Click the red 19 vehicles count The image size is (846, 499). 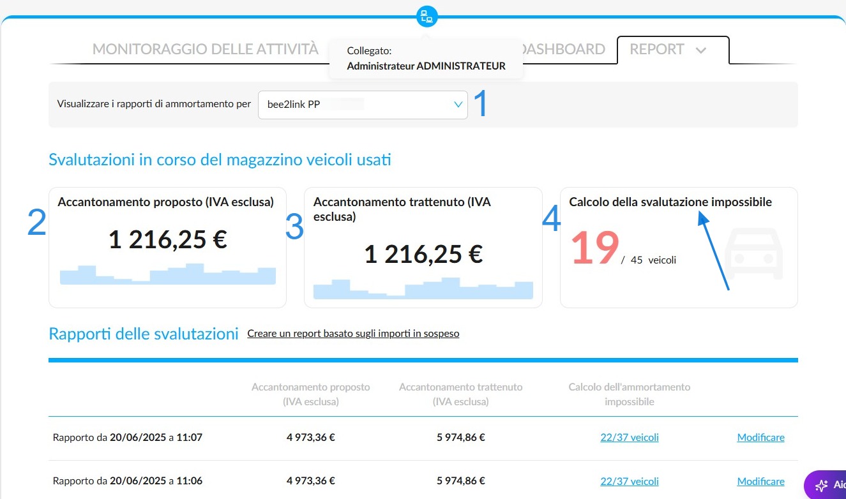tap(594, 248)
